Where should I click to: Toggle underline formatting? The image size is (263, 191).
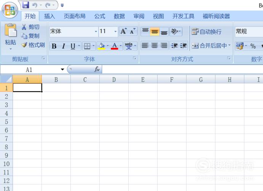tap(73, 46)
